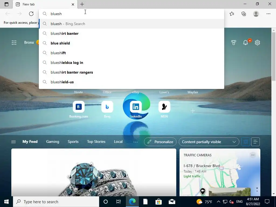Image resolution: width=276 pixels, height=207 pixels.
Task: Click the Personalize button
Action: [160, 142]
